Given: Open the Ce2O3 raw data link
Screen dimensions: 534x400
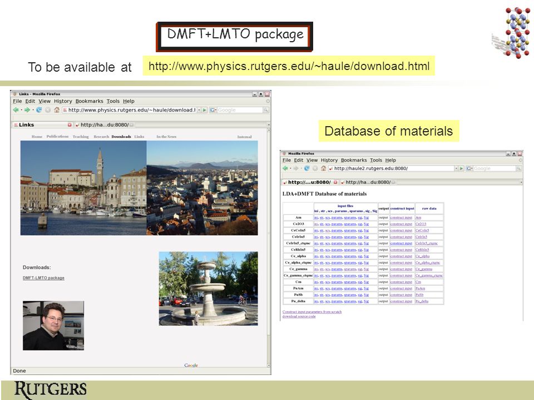Looking at the screenshot, I should pos(421,224).
